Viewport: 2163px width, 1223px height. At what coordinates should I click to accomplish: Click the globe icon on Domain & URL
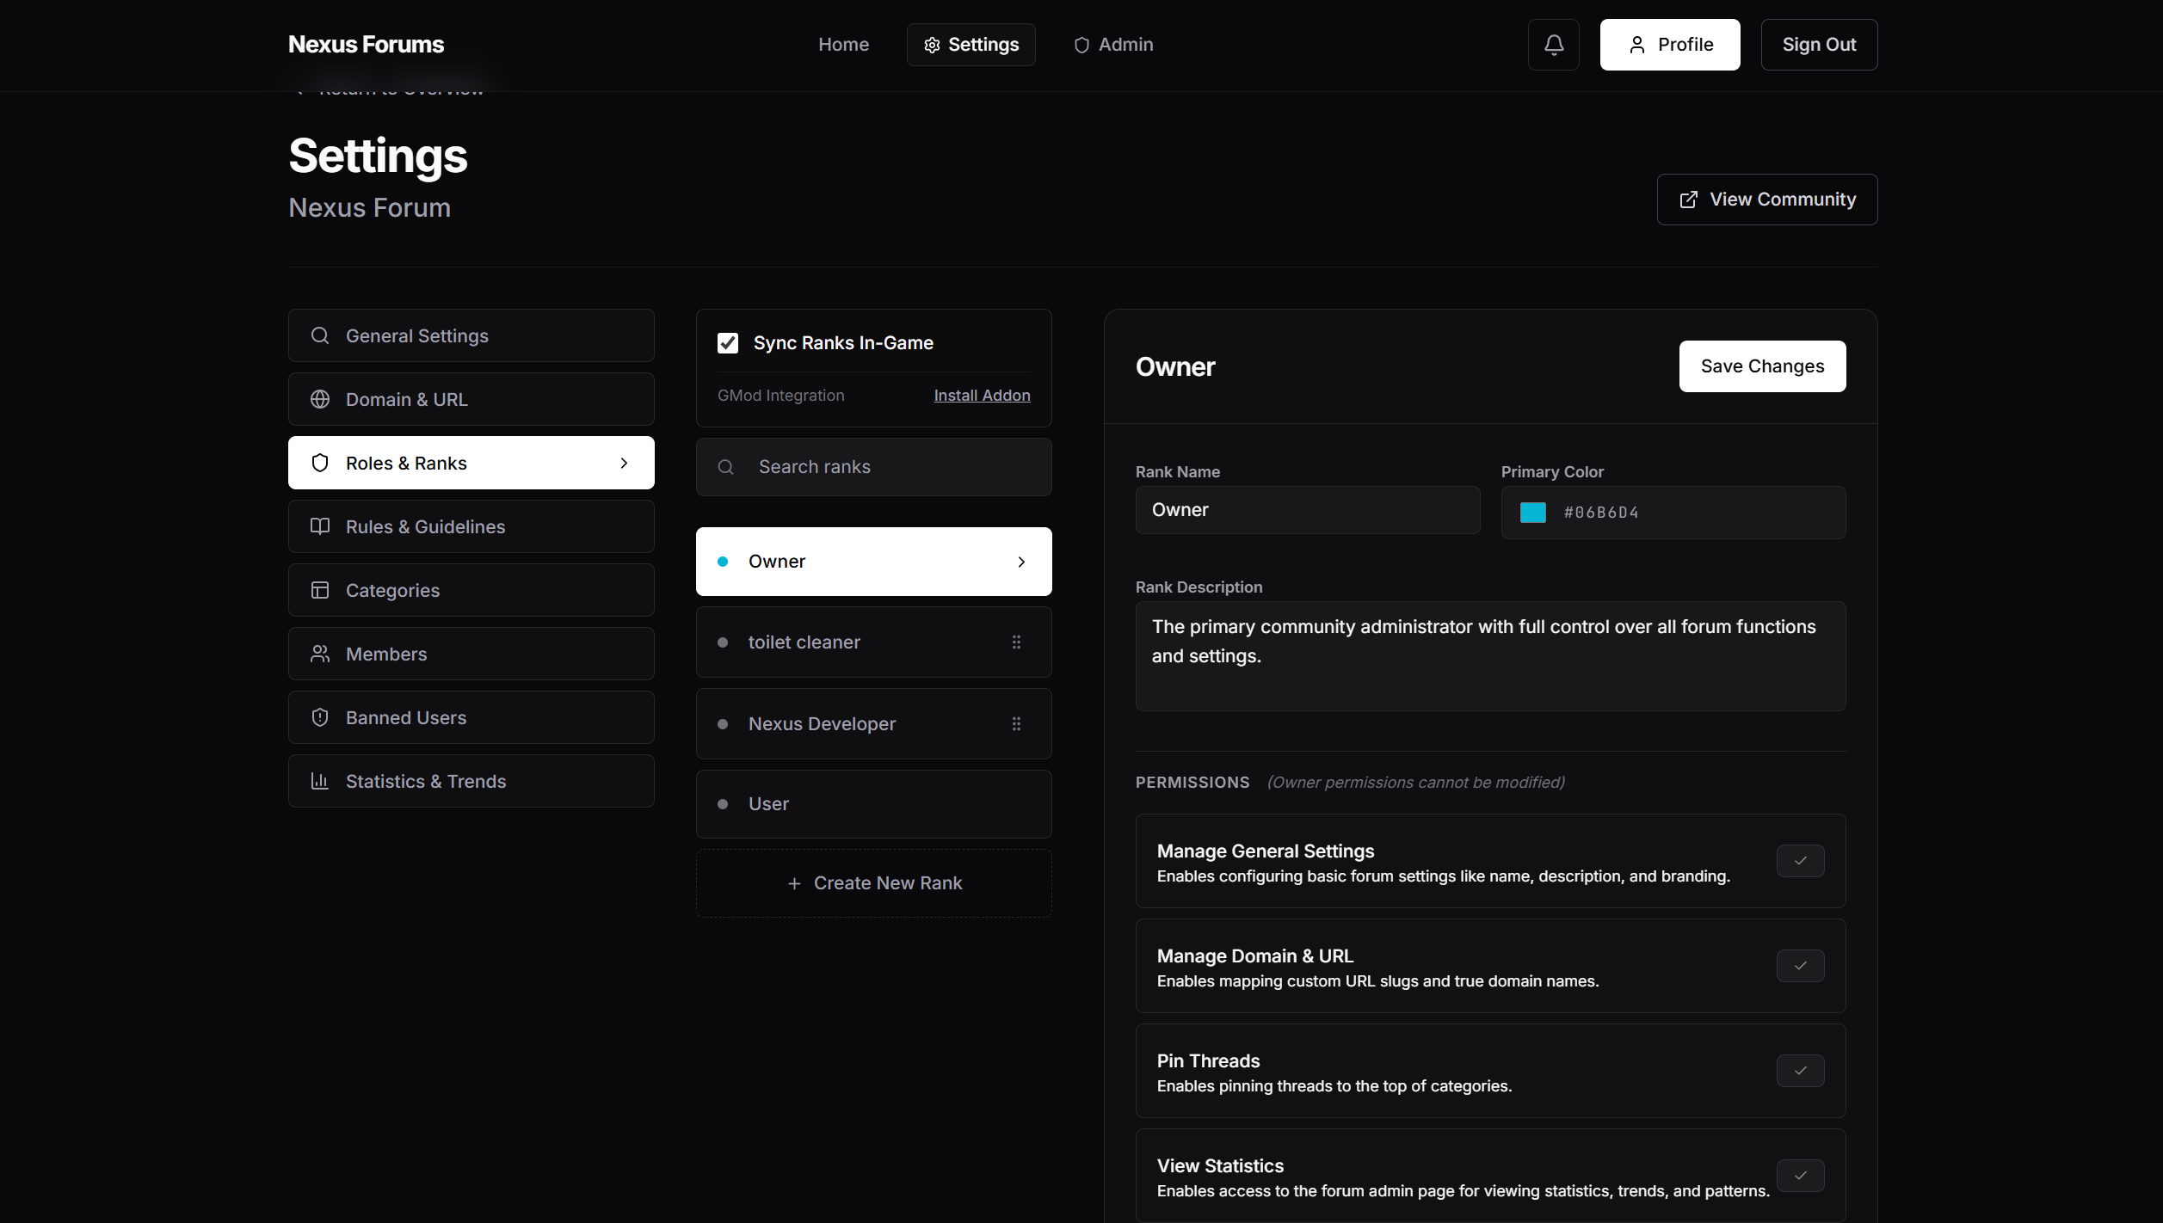(320, 399)
